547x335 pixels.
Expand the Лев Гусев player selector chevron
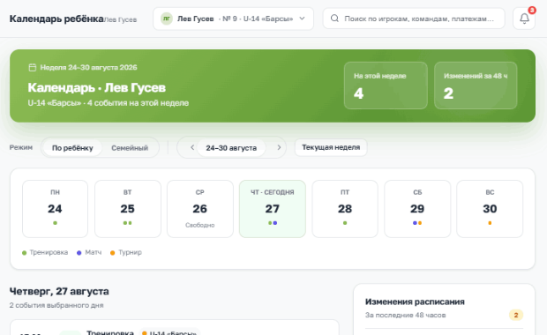point(302,19)
